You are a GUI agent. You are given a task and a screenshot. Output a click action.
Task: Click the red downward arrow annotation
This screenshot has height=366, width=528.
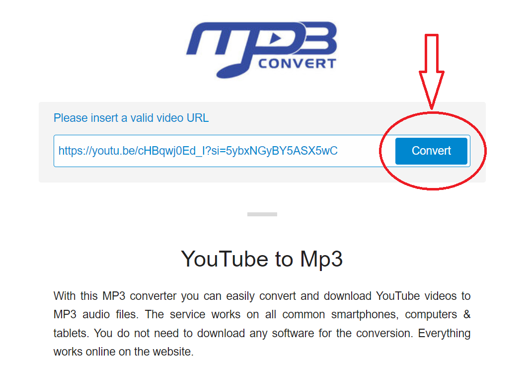point(431,72)
